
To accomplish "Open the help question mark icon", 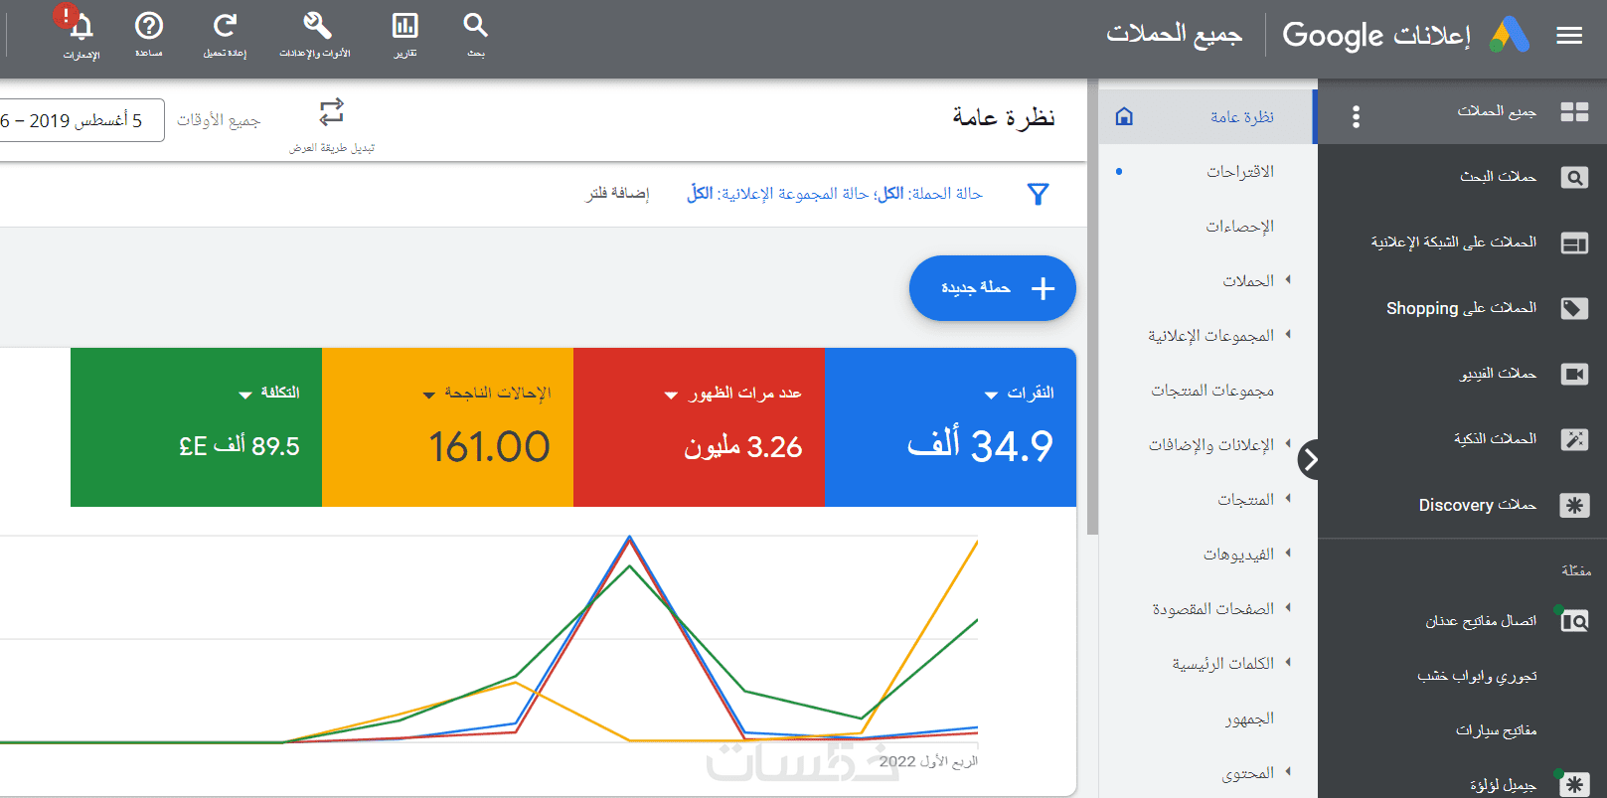I will [x=149, y=26].
